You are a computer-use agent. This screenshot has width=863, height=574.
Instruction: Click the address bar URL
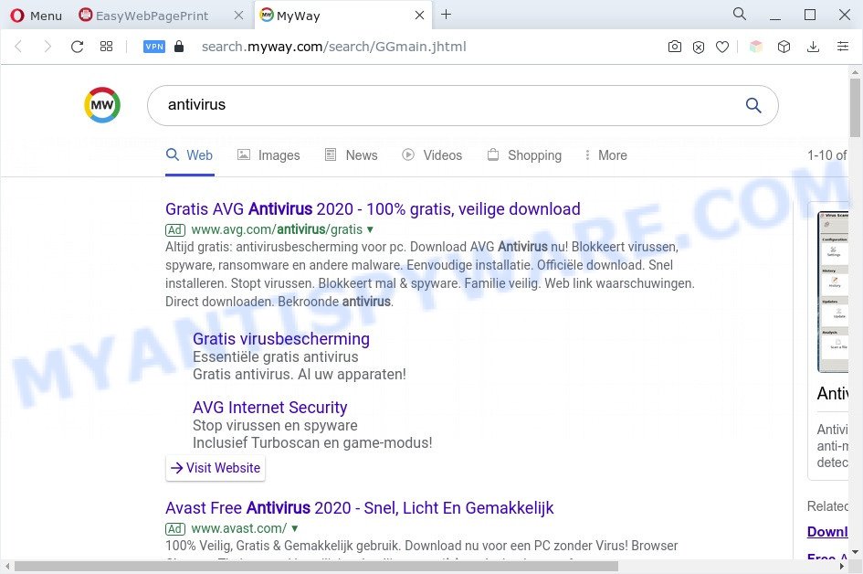click(333, 47)
